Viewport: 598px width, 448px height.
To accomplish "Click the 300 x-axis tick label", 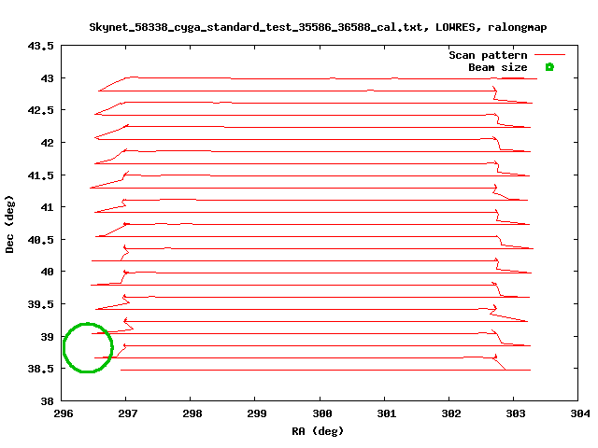I will [x=322, y=413].
